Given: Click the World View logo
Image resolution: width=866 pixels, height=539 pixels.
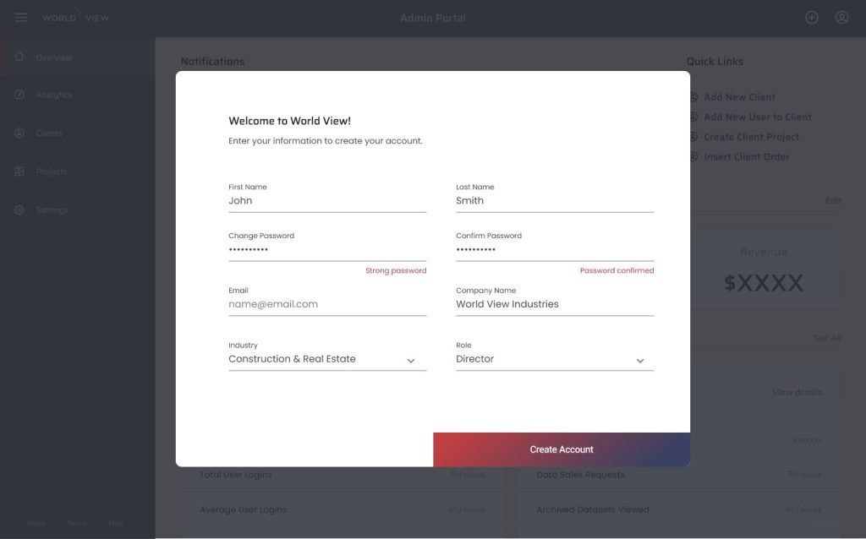Looking at the screenshot, I should [75, 18].
